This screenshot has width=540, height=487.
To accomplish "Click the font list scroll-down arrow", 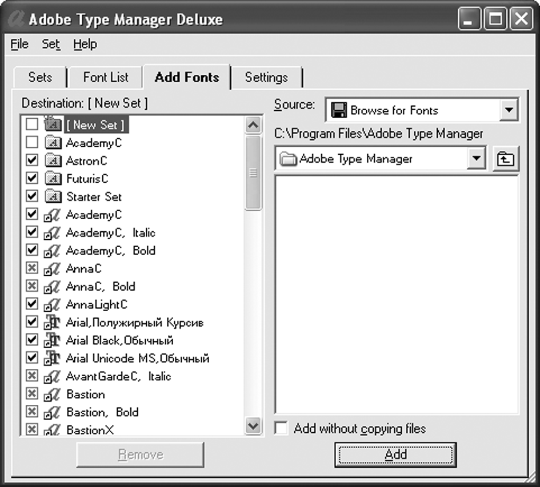I will (253, 426).
